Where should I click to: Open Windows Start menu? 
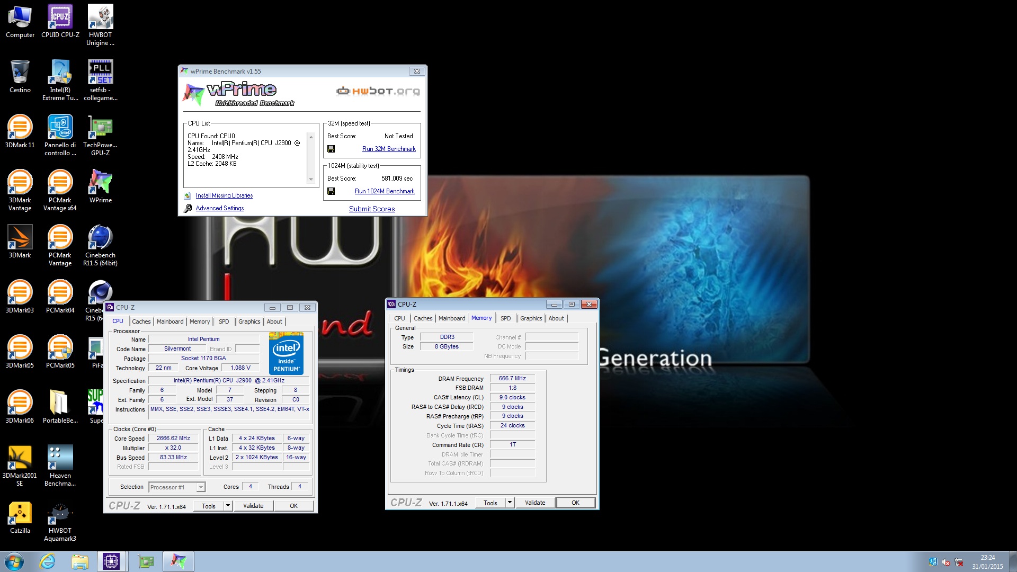(14, 561)
